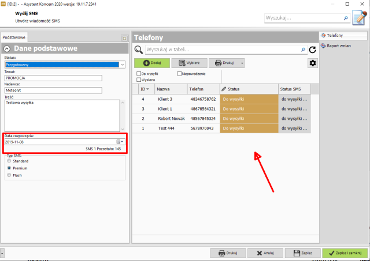This screenshot has height=261, width=370.
Task: Refresh the Telefony table
Action: click(313, 50)
